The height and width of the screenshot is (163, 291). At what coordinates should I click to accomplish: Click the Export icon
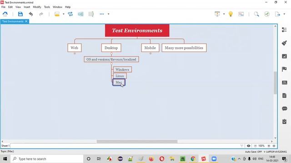click(277, 14)
